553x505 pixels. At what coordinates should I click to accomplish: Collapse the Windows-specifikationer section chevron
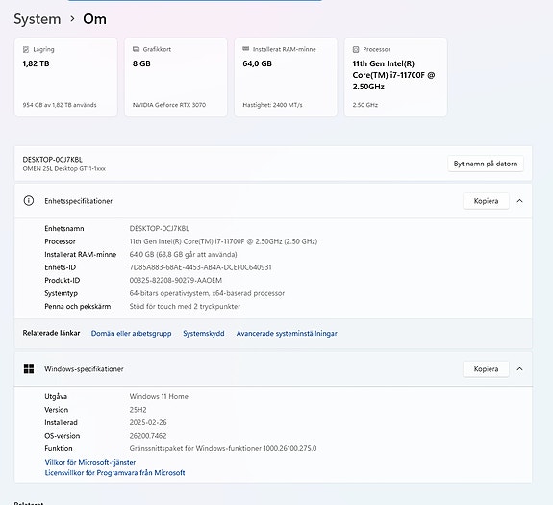(x=519, y=368)
